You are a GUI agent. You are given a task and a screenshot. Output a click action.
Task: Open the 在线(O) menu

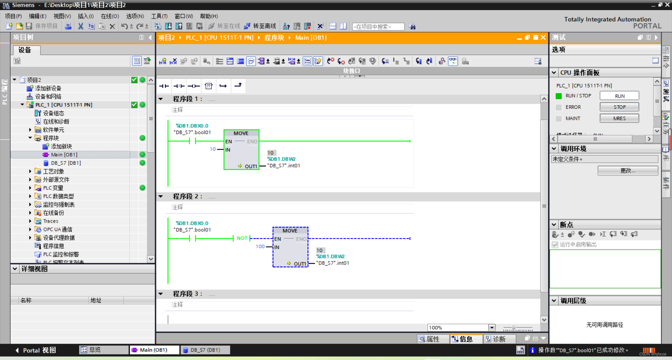[x=110, y=16]
